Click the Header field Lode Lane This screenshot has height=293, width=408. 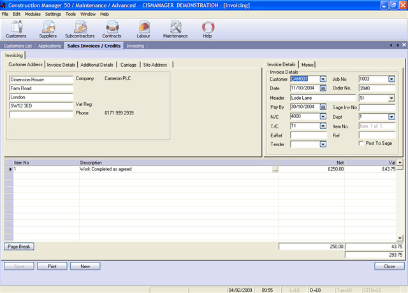tap(323, 98)
